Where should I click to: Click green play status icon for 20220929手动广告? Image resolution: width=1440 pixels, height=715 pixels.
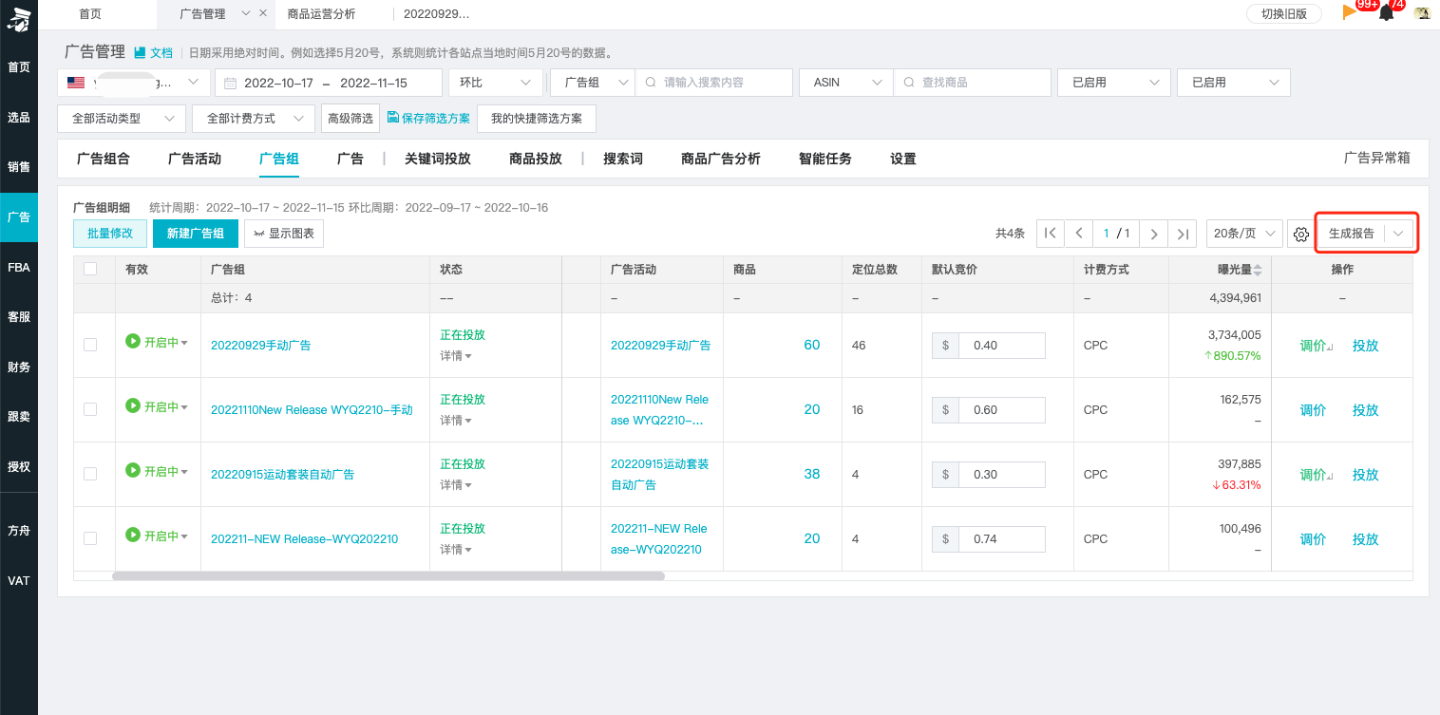coord(133,341)
